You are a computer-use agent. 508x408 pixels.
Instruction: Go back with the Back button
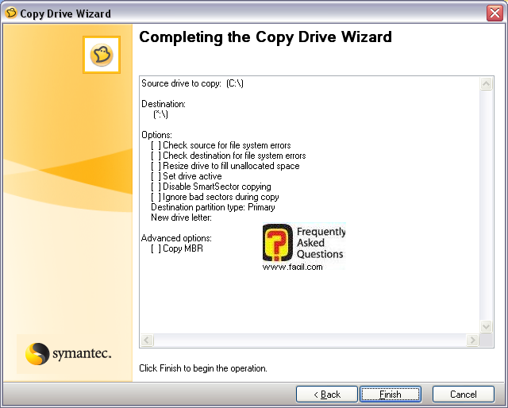tap(325, 395)
